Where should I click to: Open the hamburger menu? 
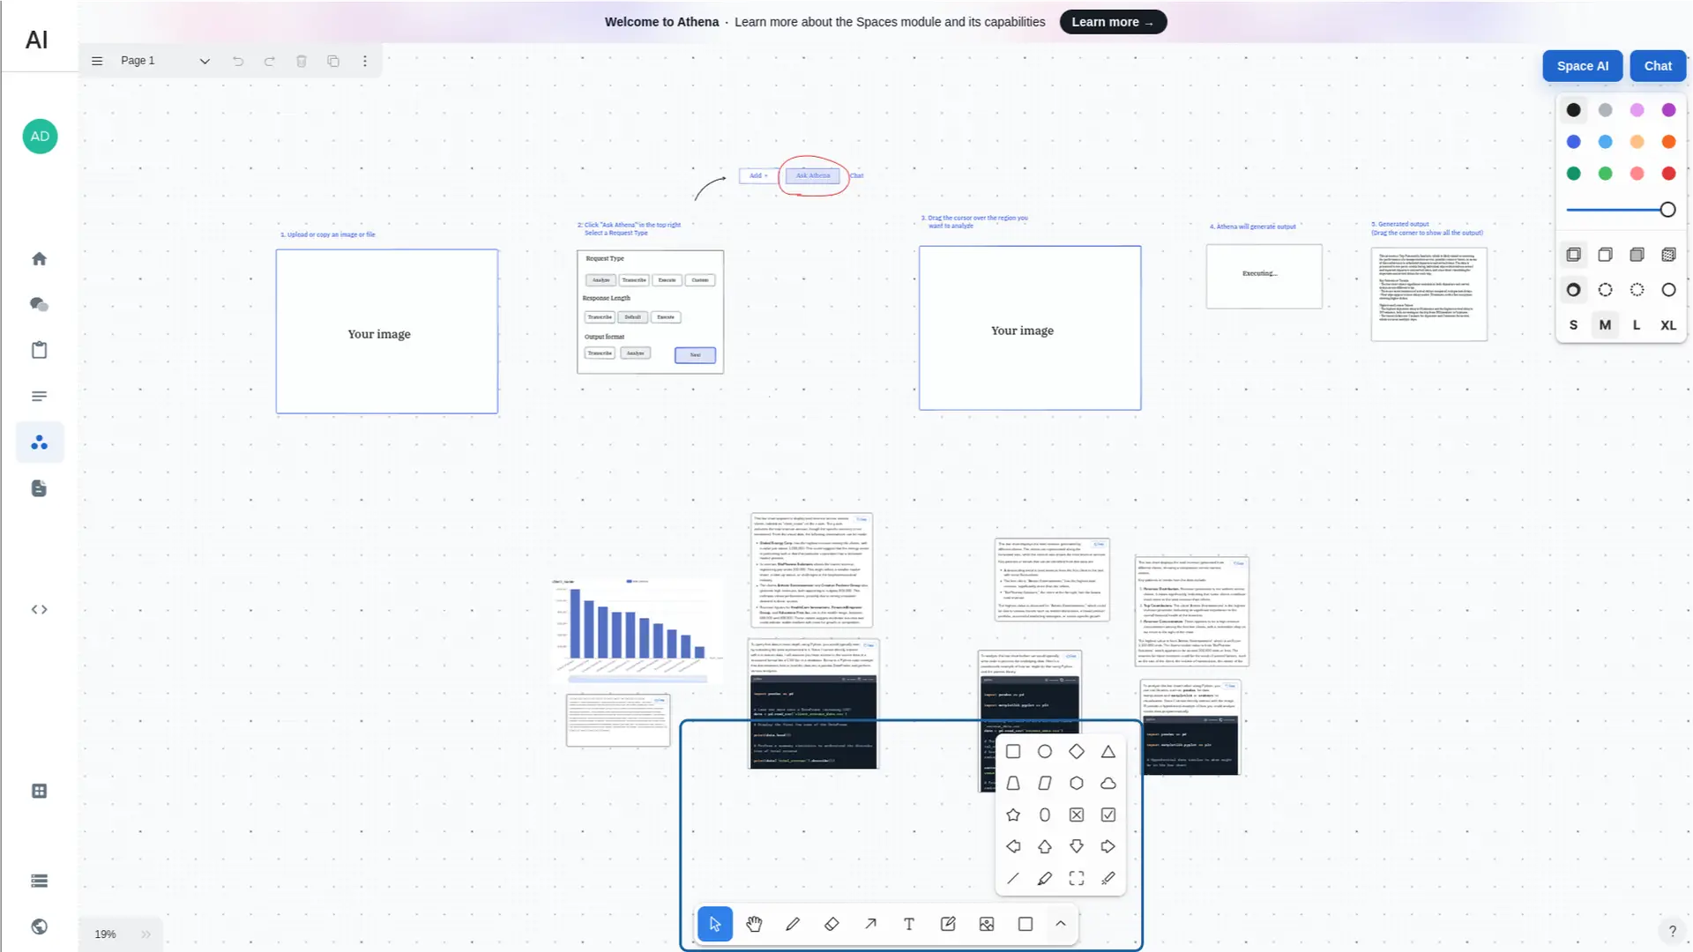tap(96, 59)
